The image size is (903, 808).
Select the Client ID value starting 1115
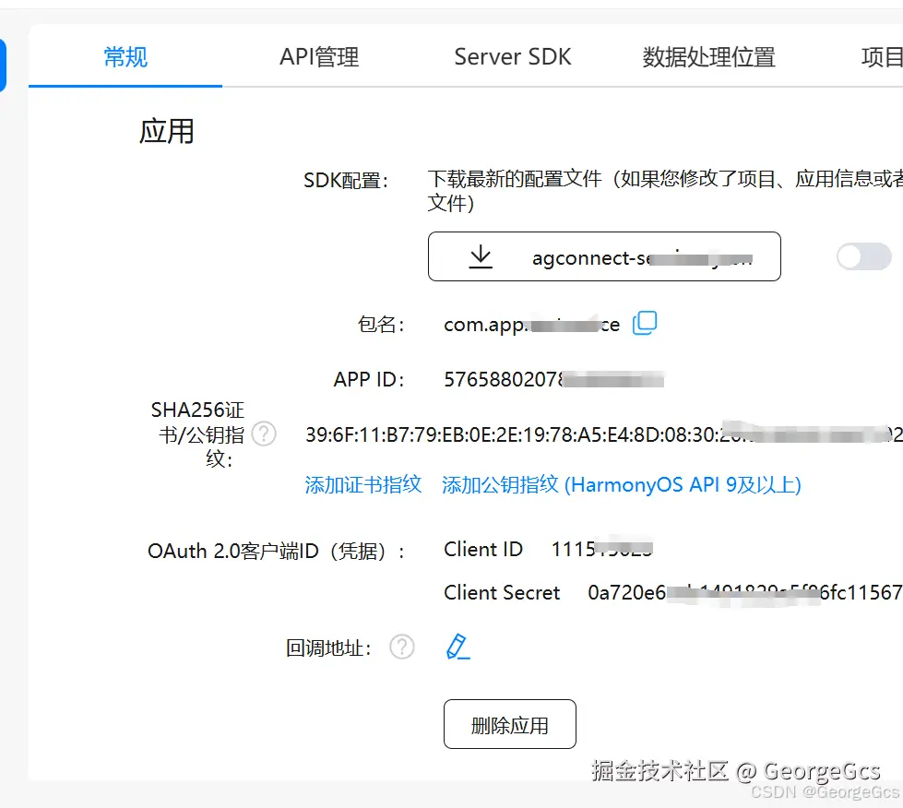click(x=602, y=549)
